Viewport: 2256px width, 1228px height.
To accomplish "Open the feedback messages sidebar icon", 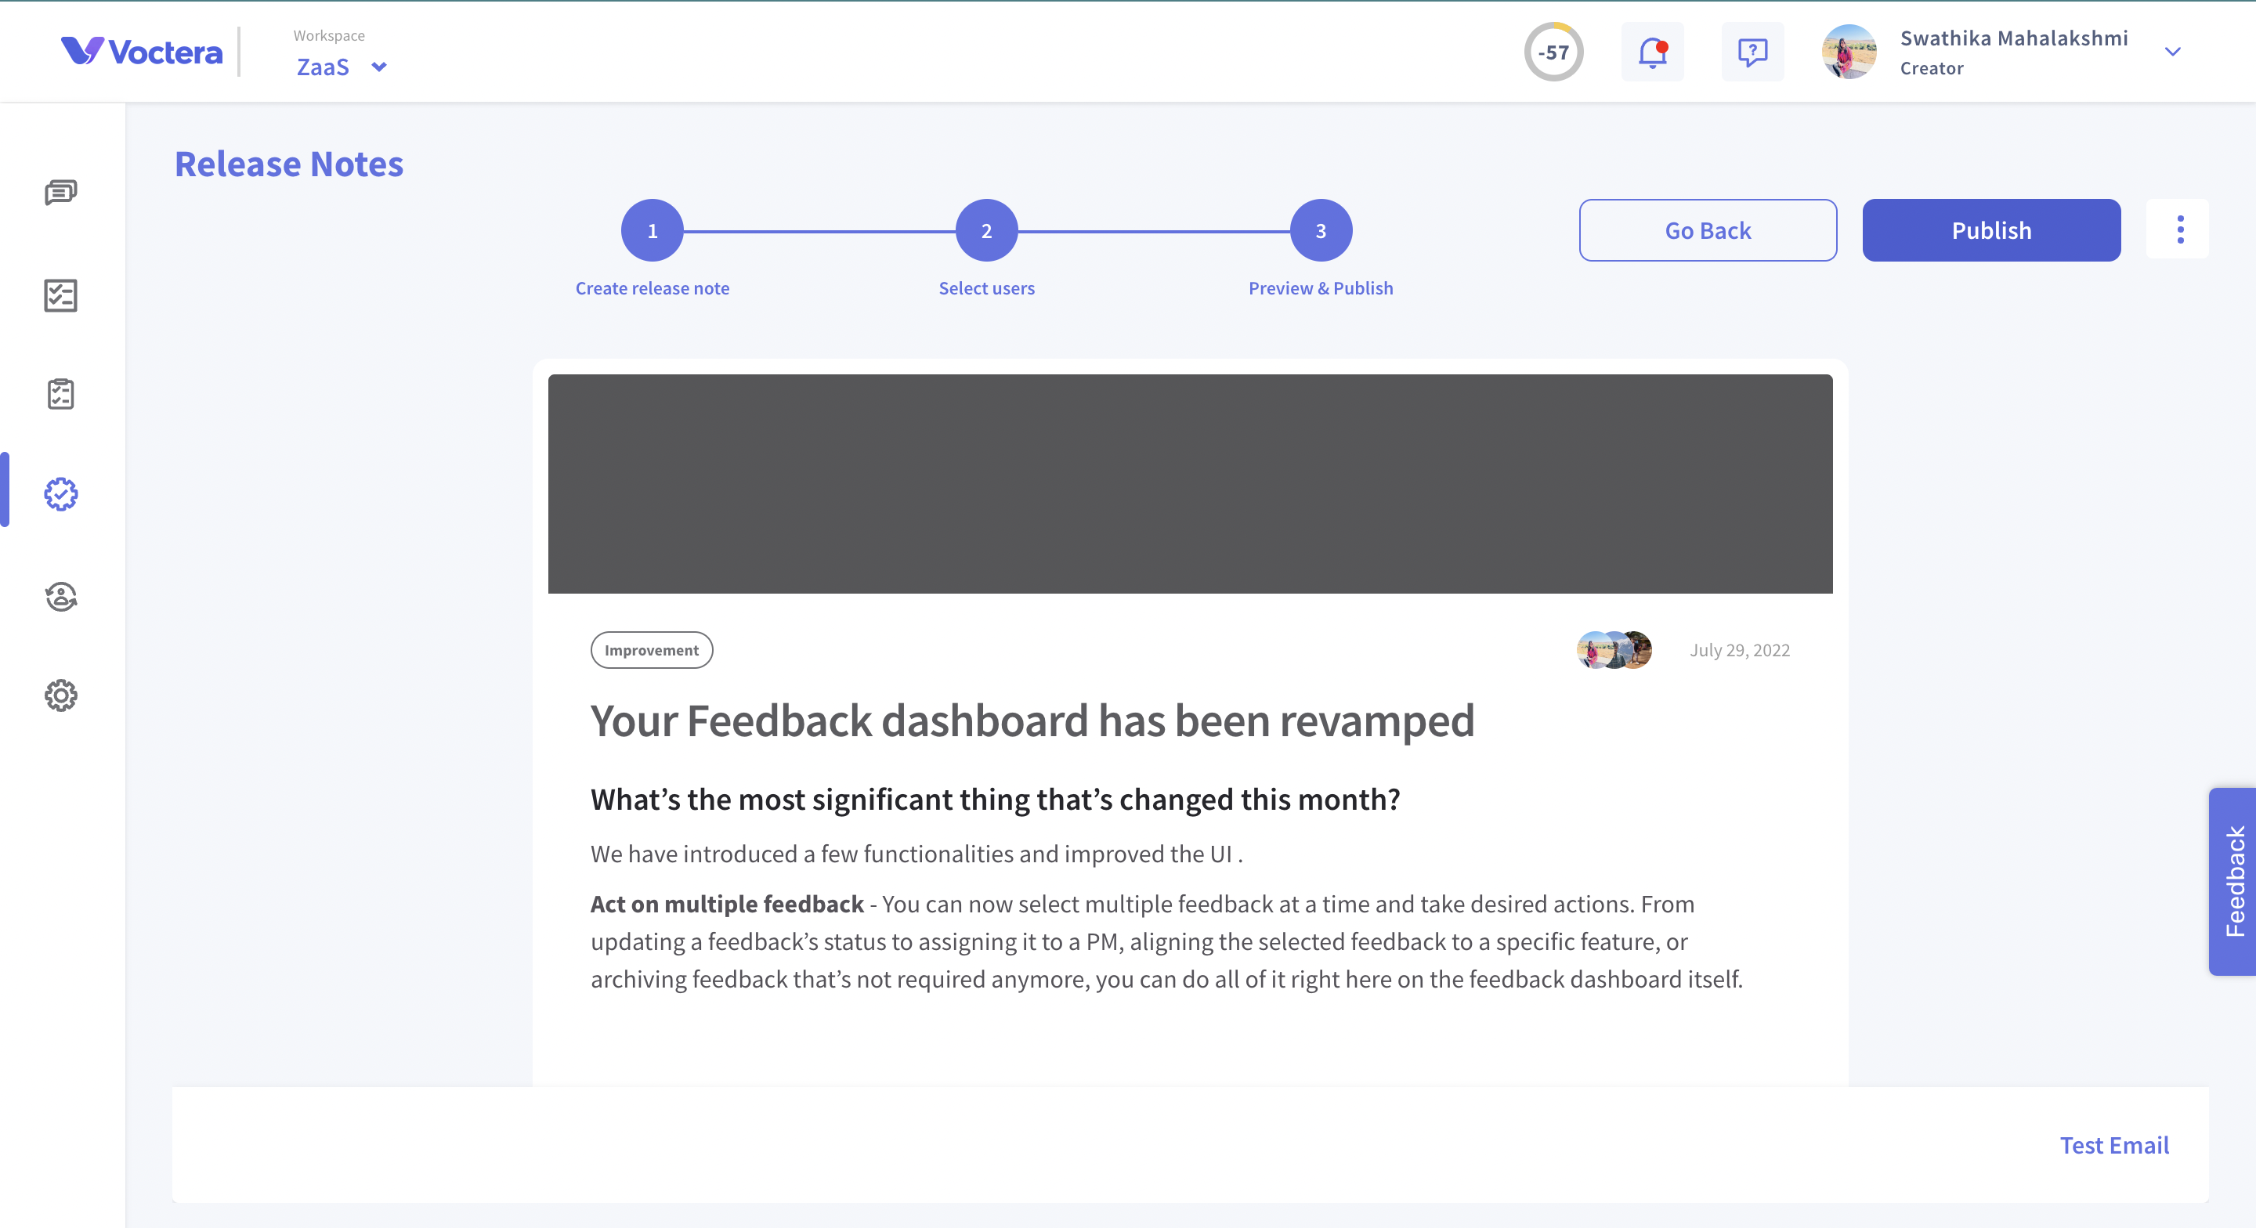I will 60,192.
